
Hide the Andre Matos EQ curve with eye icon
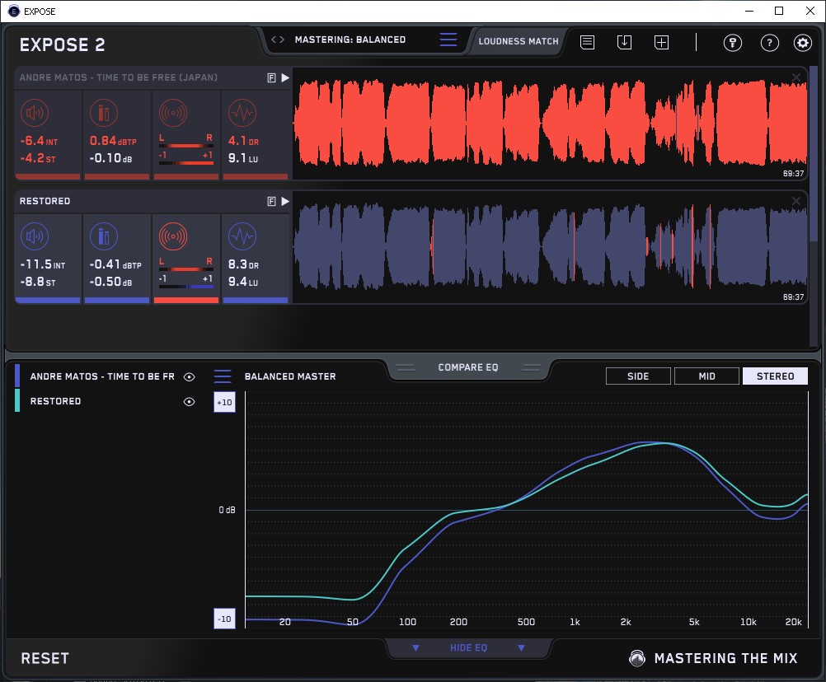(189, 376)
